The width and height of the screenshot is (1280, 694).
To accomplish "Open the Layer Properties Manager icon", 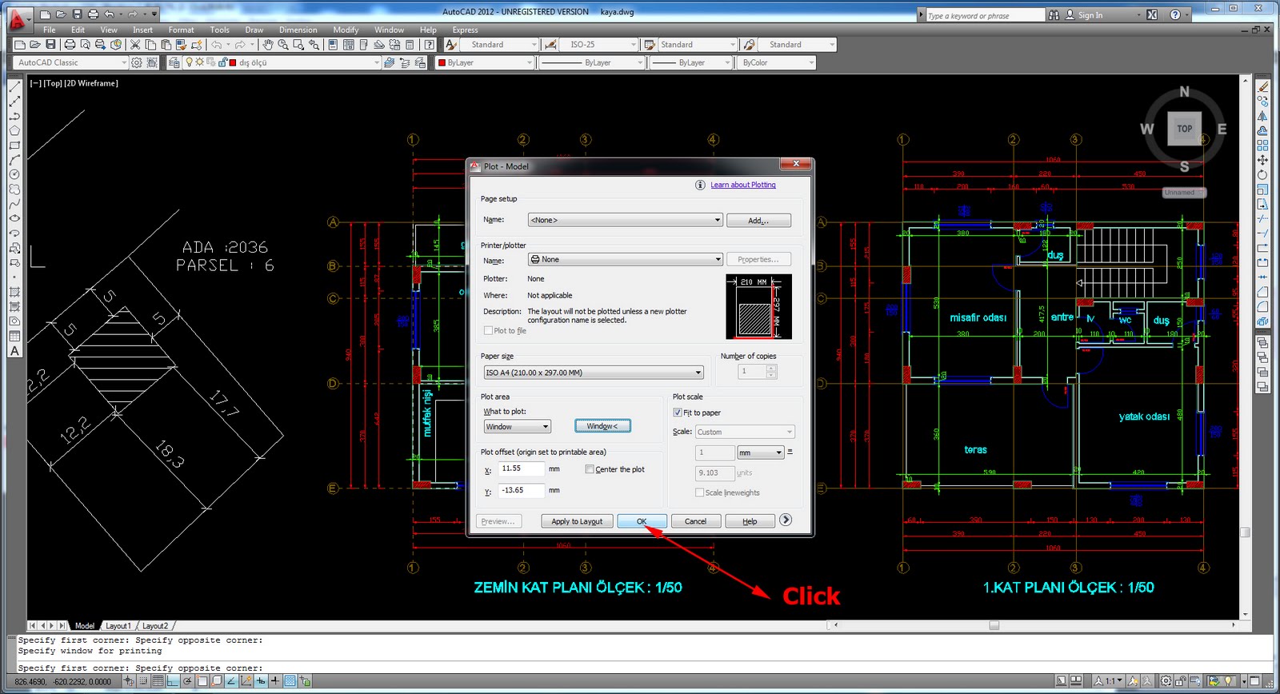I will [x=174, y=62].
